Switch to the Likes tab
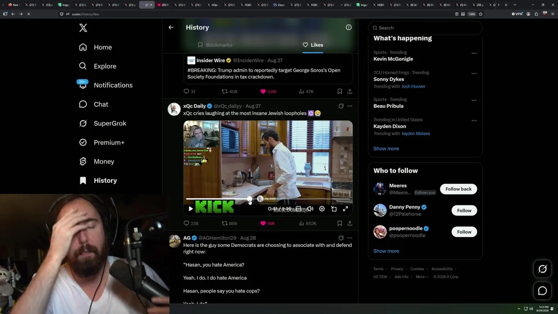Image resolution: width=558 pixels, height=314 pixels. [313, 45]
